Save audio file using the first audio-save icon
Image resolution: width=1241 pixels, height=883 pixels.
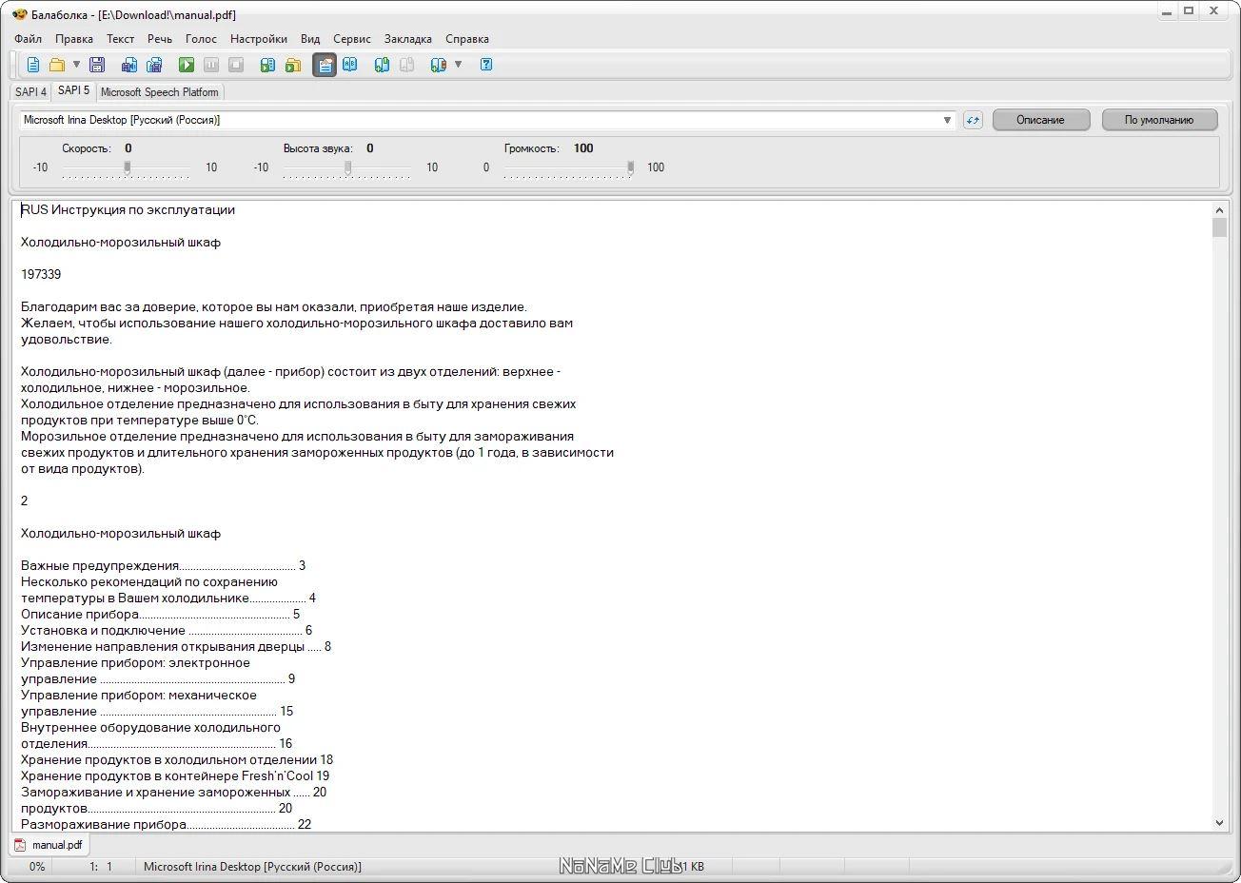point(129,65)
